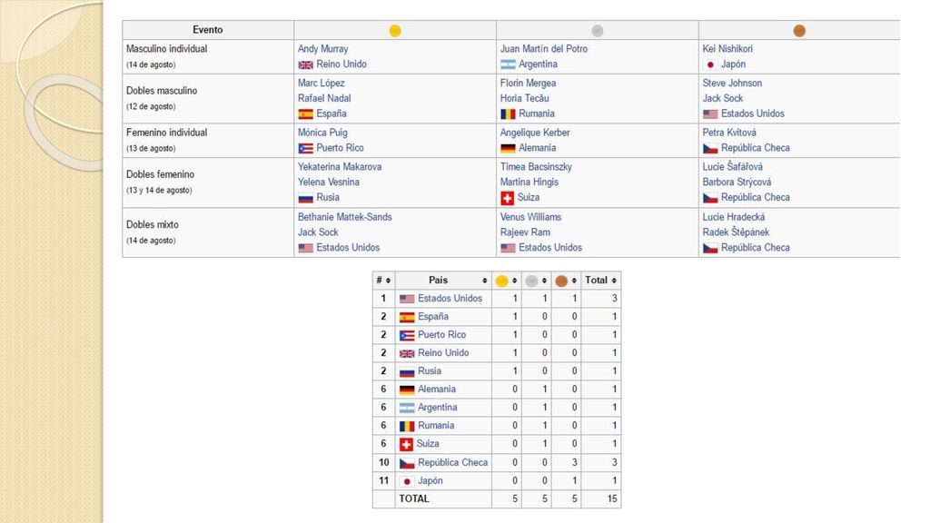Open the Venus Williams link

click(530, 217)
